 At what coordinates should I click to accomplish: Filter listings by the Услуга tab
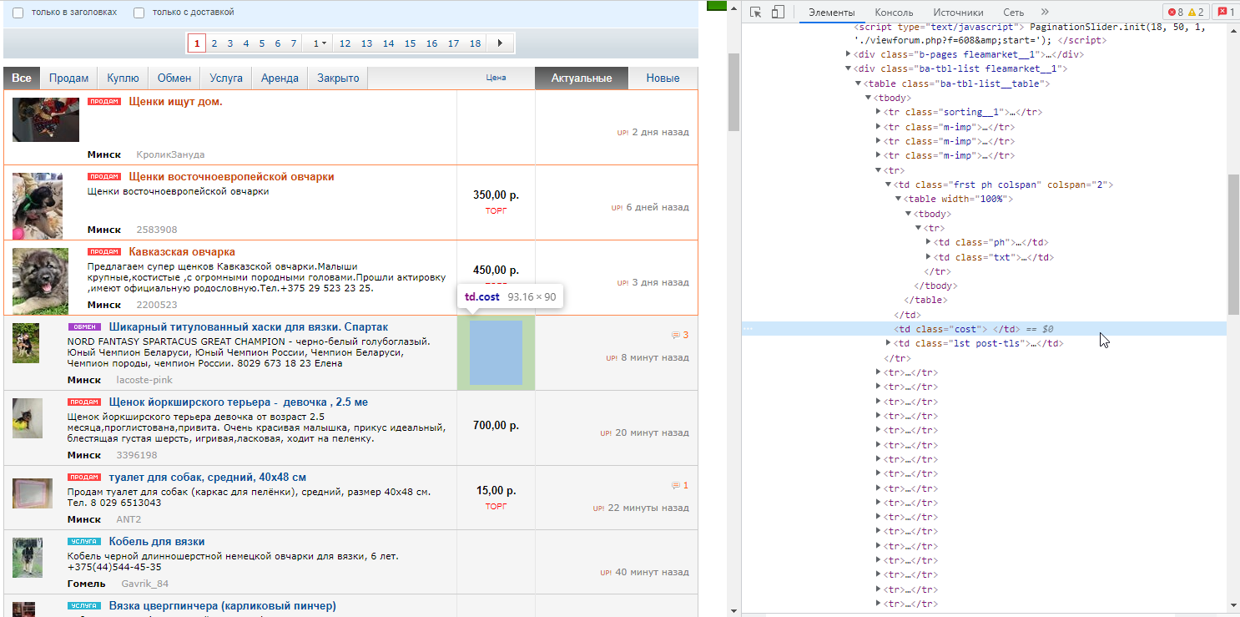point(226,78)
